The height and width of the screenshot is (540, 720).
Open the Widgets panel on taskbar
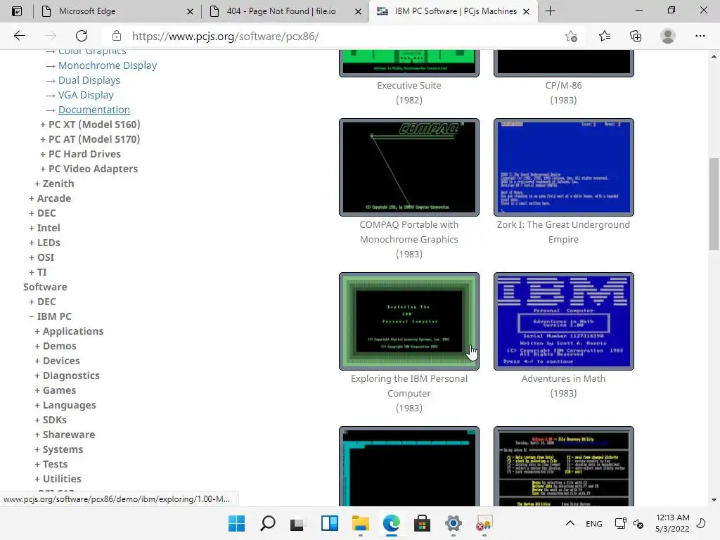(329, 523)
